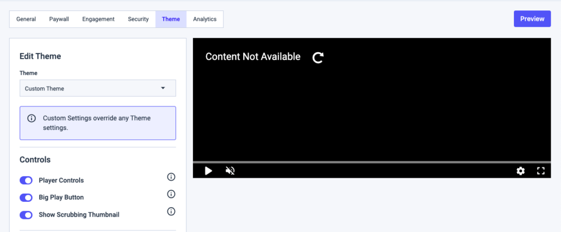The image size is (561, 232).
Task: View the Analytics tab
Action: point(205,19)
